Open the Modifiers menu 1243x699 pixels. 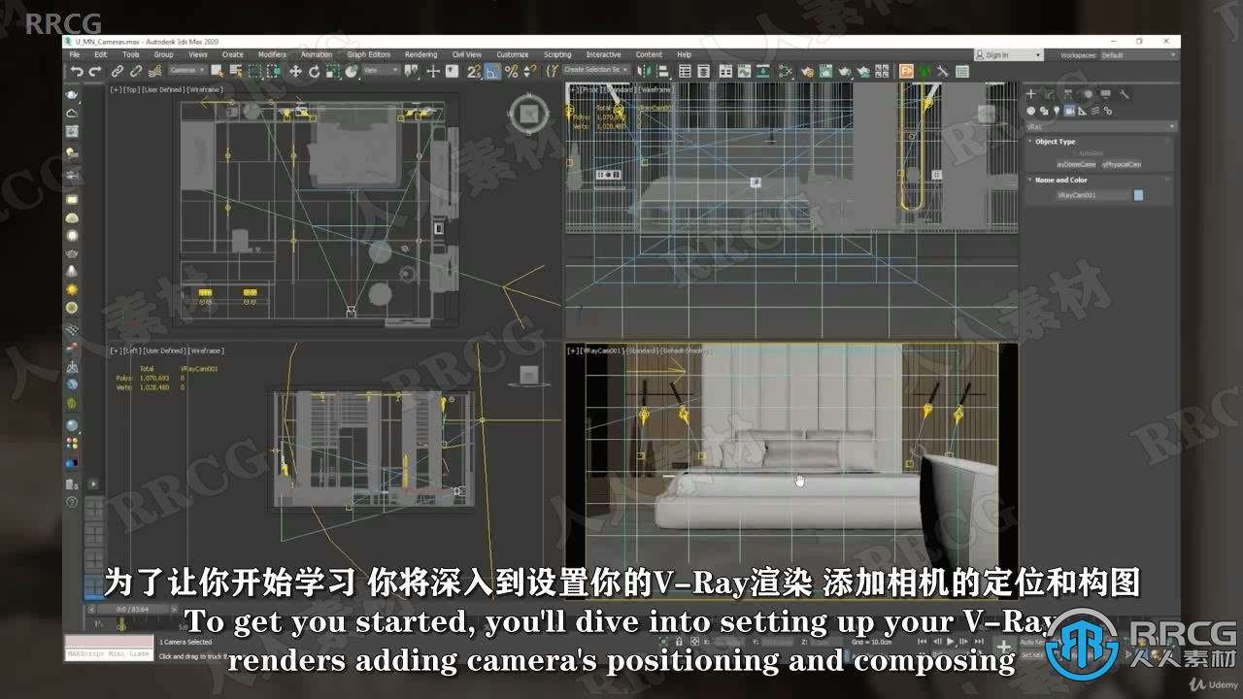(272, 54)
